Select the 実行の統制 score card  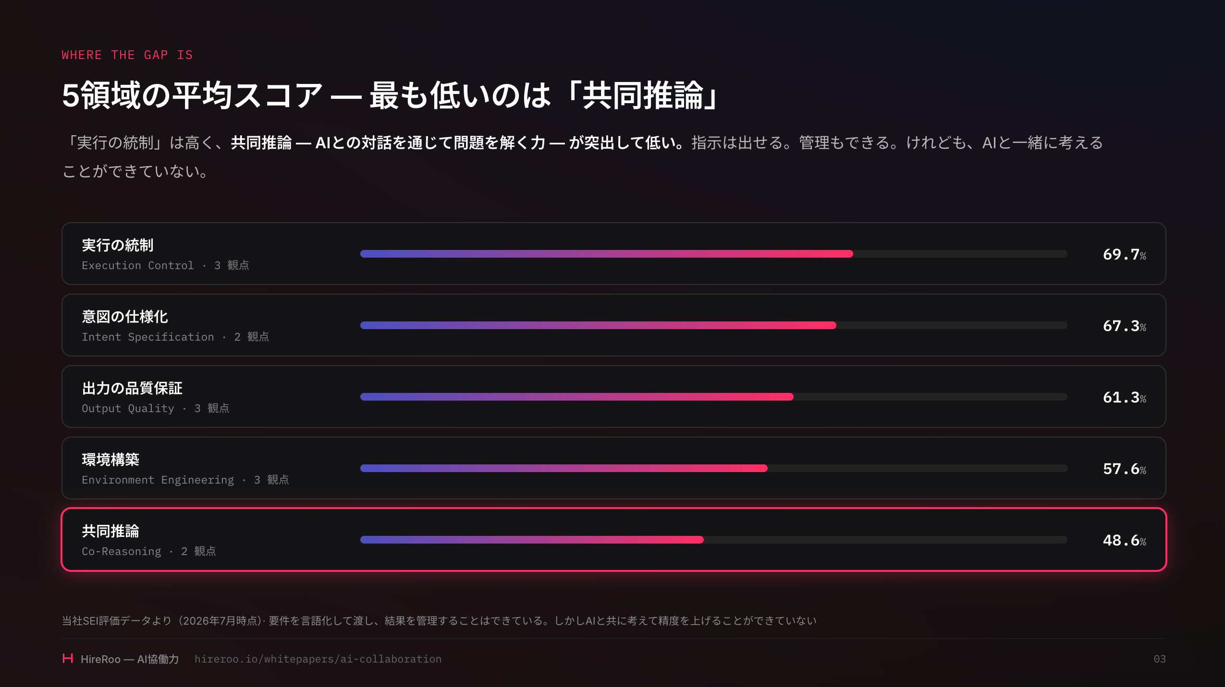613,253
